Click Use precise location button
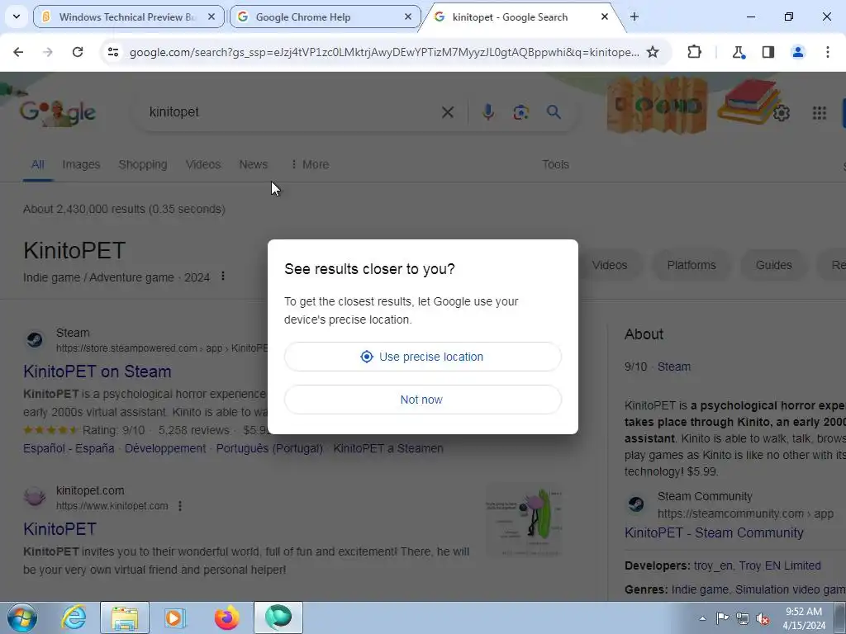Viewport: 846px width, 634px height. tap(422, 357)
